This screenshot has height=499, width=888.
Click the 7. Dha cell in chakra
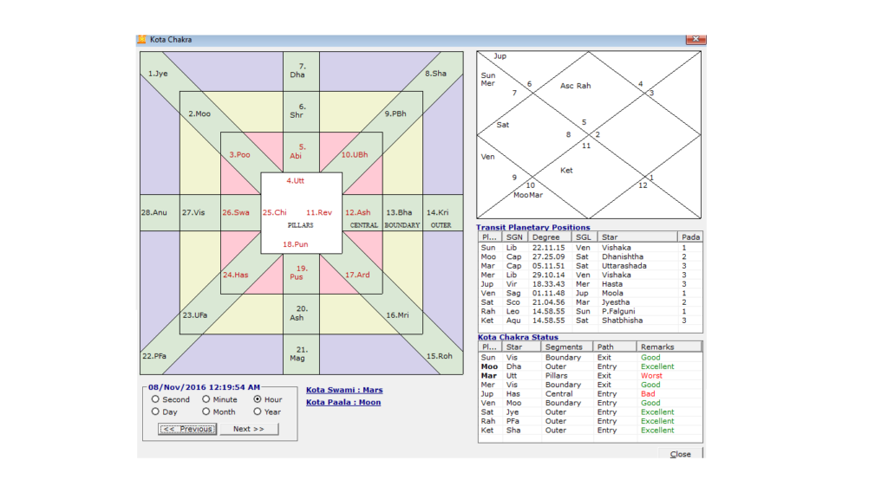pos(298,71)
